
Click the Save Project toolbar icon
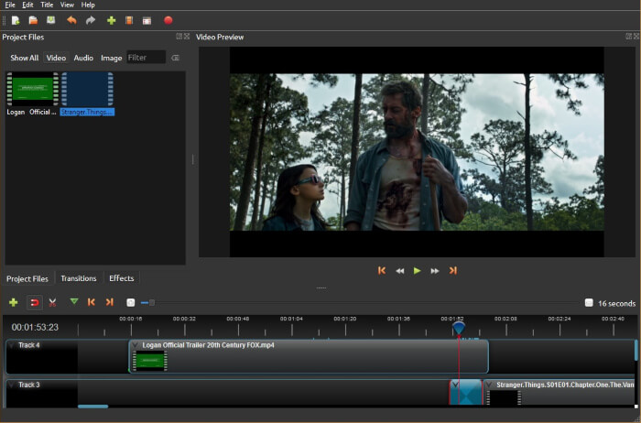(x=50, y=20)
